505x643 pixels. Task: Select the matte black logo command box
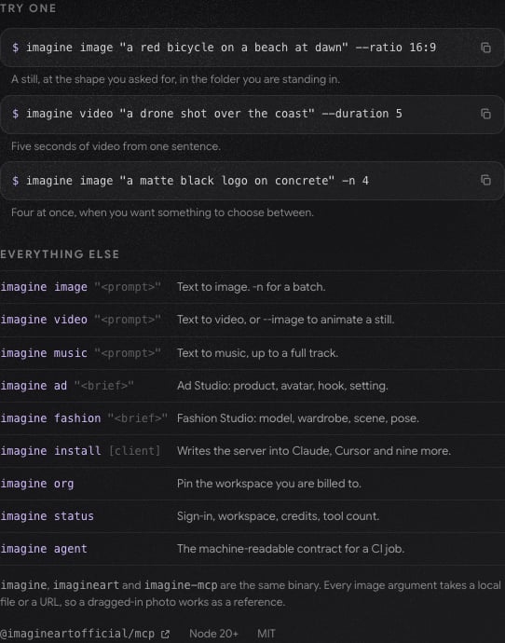[x=252, y=181]
